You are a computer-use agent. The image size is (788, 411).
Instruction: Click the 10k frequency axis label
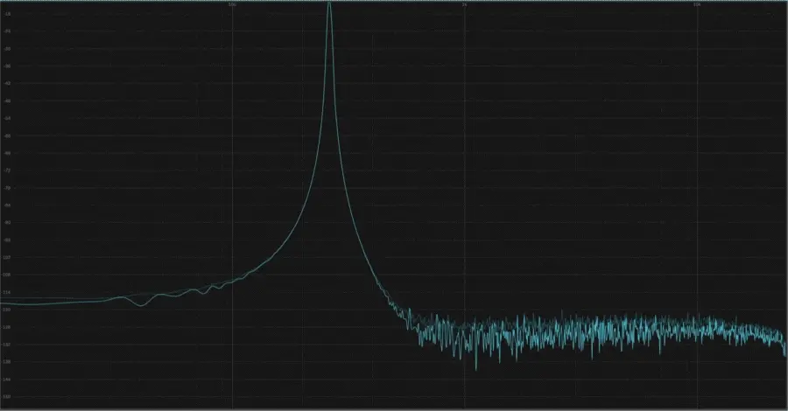(697, 4)
